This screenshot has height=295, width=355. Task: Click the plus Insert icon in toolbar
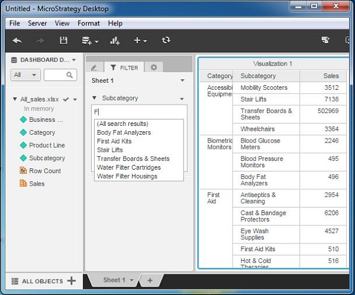(137, 40)
